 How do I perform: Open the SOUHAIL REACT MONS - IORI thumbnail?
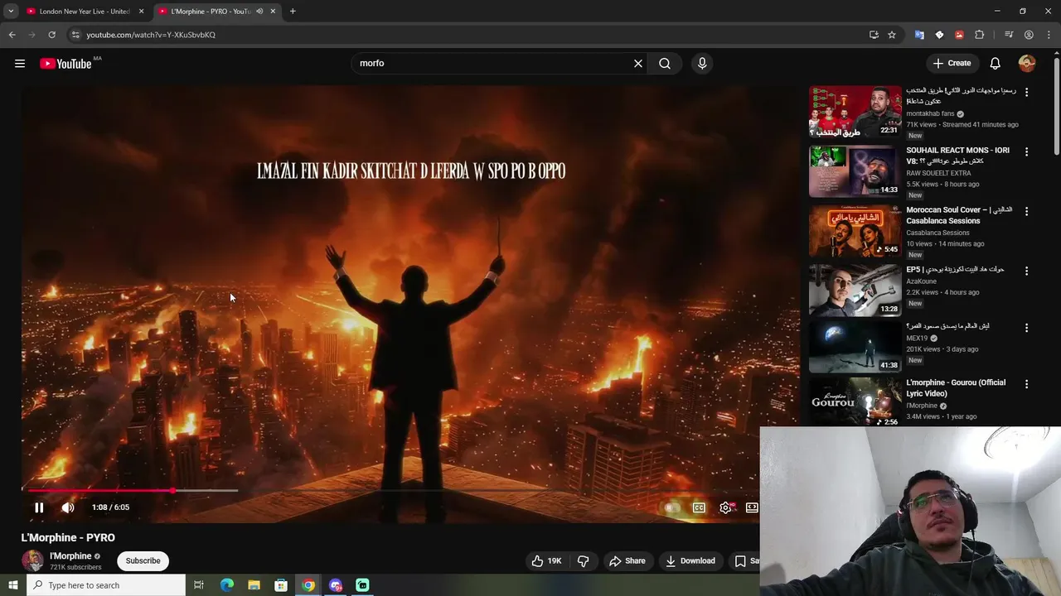(x=855, y=171)
